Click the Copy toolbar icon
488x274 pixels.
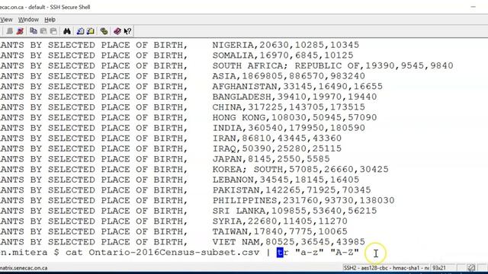coord(34,31)
